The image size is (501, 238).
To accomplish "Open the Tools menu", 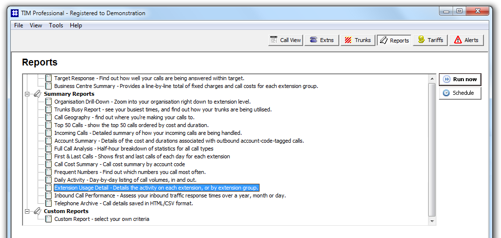I will (56, 25).
